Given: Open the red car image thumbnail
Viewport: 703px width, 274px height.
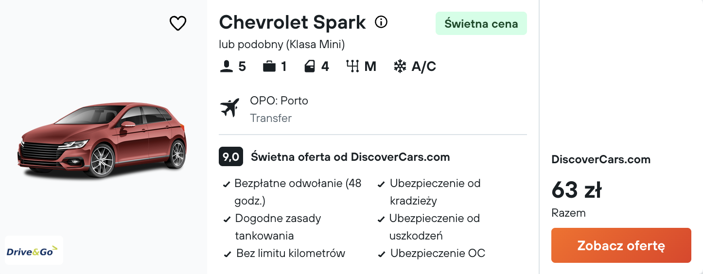Looking at the screenshot, I should coord(103,138).
